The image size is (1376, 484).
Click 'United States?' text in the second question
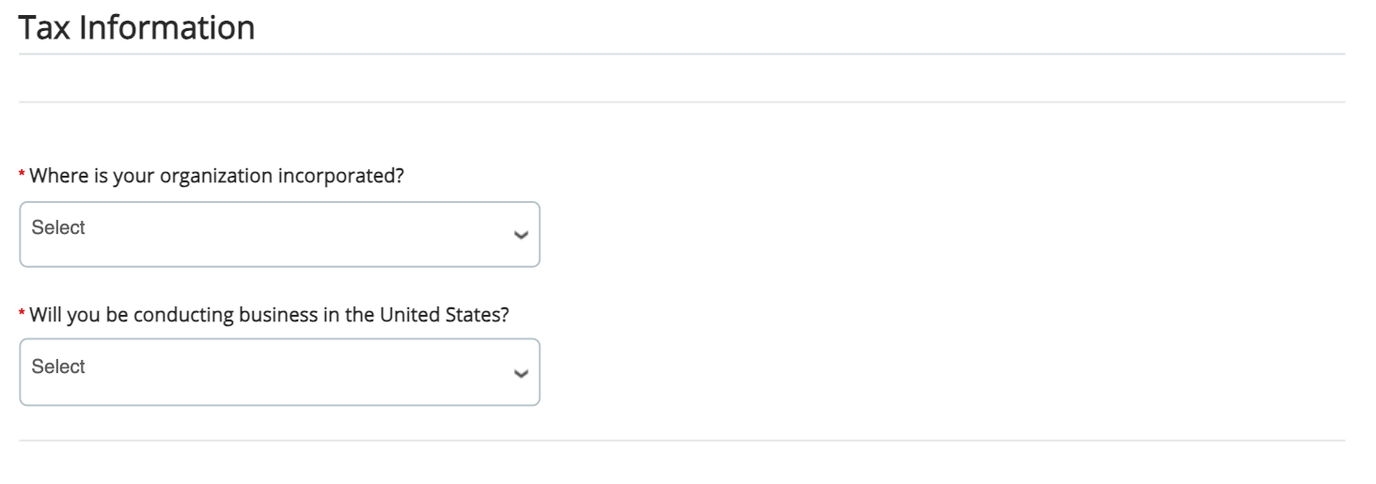point(444,315)
